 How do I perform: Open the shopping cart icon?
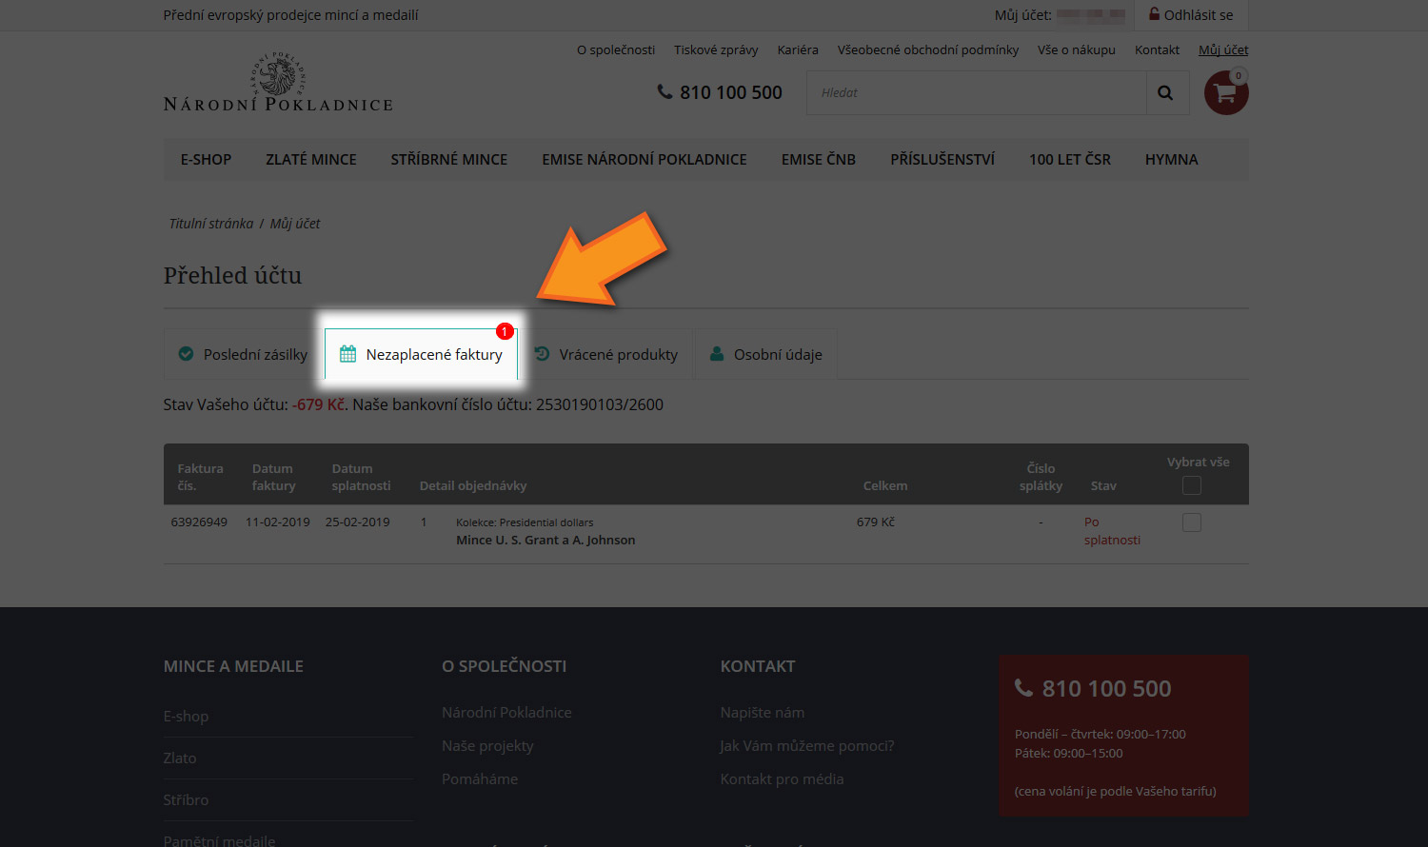(x=1226, y=93)
